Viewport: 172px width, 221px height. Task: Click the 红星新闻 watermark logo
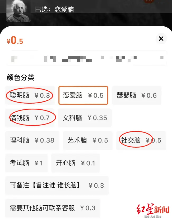pos(153,211)
